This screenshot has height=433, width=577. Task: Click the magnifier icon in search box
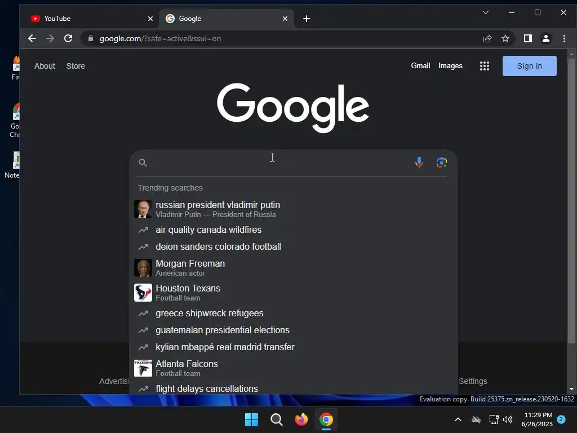coord(143,162)
